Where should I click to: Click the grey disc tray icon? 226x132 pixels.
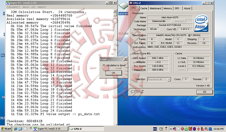pos(206,129)
